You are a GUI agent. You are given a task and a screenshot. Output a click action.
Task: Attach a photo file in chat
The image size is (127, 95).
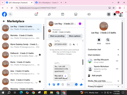[54, 84]
